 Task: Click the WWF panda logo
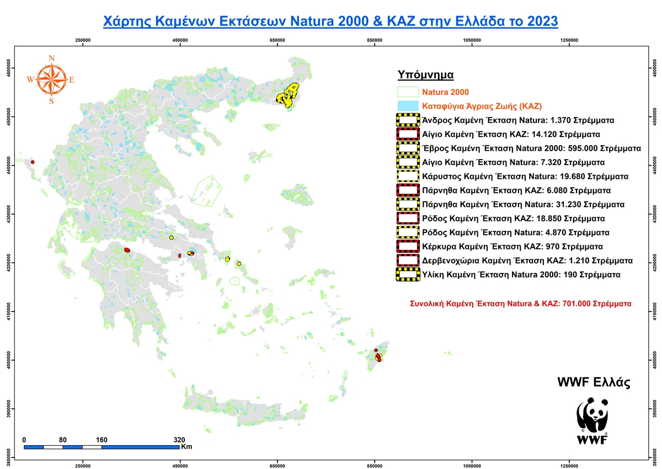592,420
